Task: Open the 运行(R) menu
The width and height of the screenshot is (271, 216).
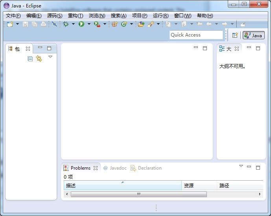Action: 160,16
